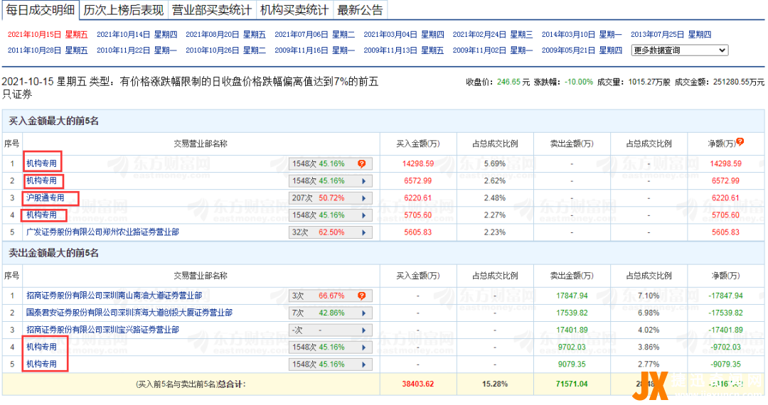Open 机构专用 link in sell row 5

42,364
